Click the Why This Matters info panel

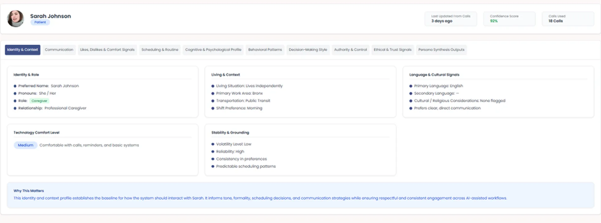300,195
